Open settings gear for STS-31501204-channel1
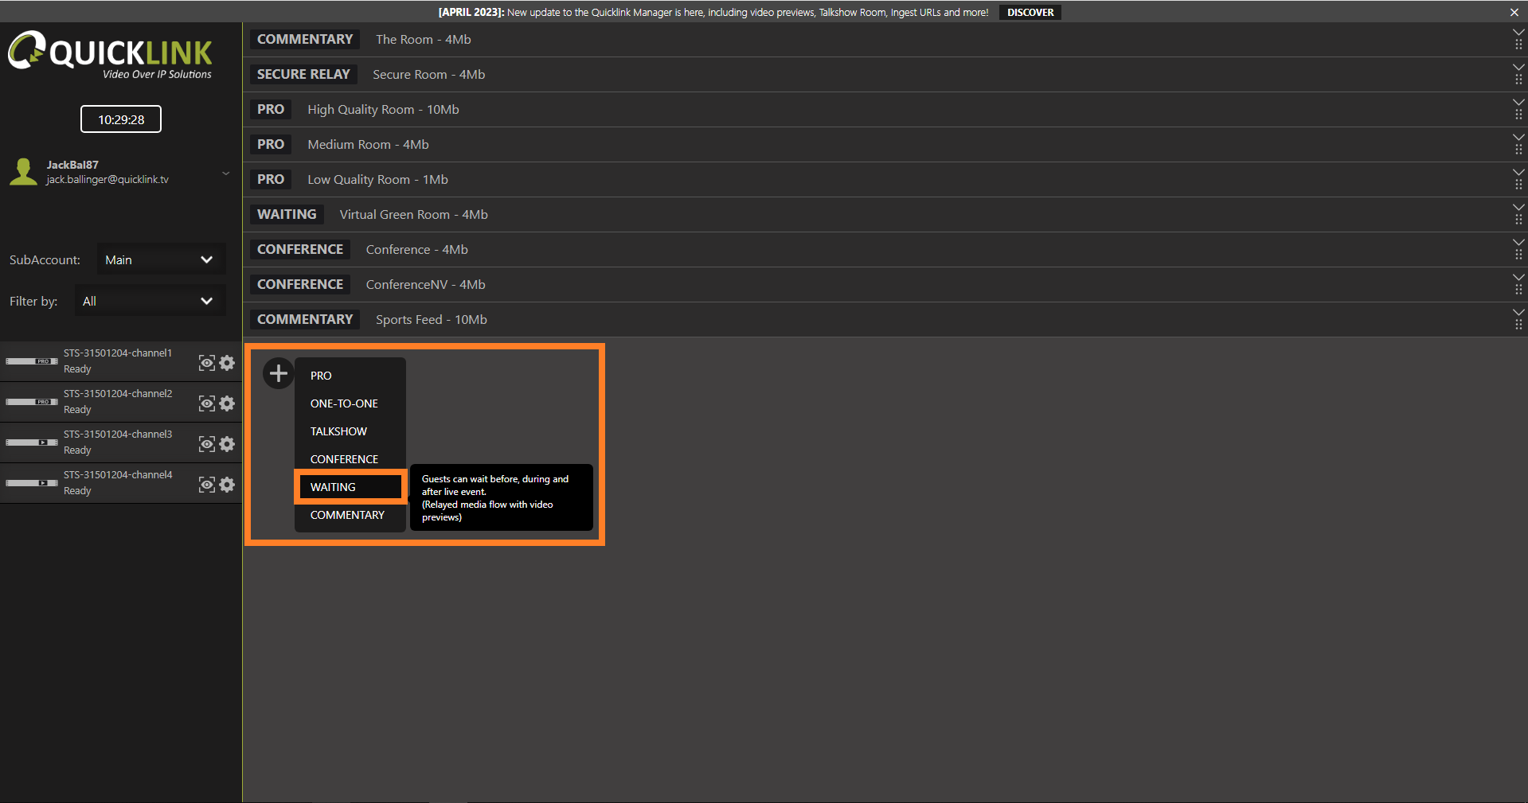Image resolution: width=1528 pixels, height=803 pixels. 227,363
